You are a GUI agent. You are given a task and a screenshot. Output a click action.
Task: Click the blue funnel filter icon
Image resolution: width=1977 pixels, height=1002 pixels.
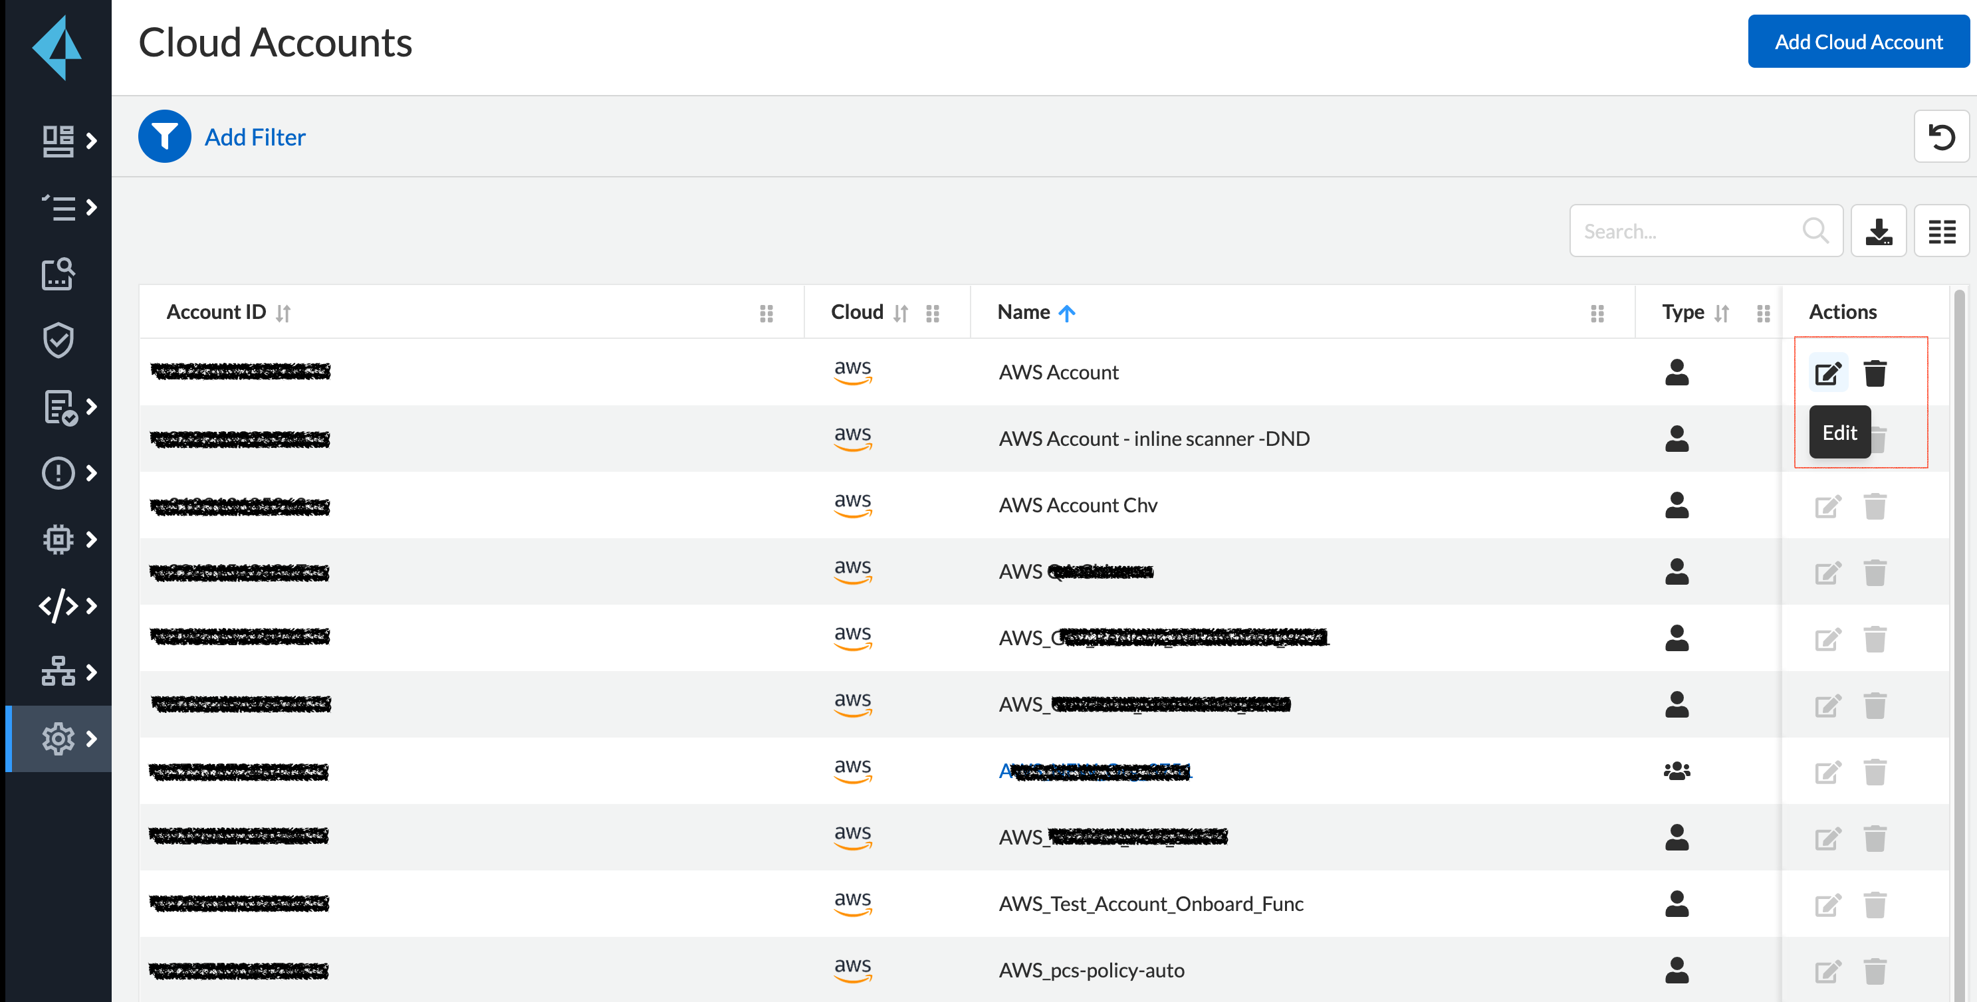(x=164, y=137)
